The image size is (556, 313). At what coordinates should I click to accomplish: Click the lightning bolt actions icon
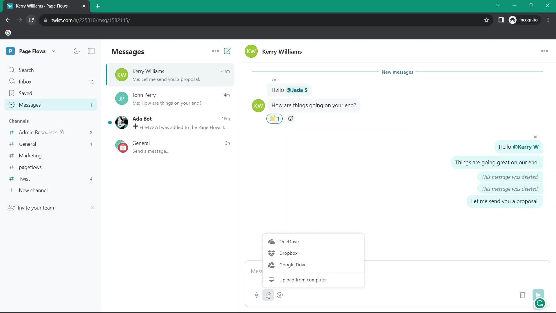pyautogui.click(x=257, y=295)
